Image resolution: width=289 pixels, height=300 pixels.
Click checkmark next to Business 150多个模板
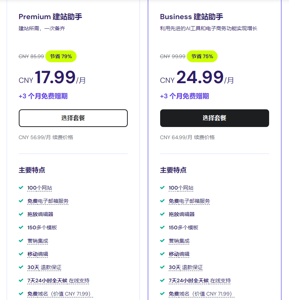click(162, 227)
